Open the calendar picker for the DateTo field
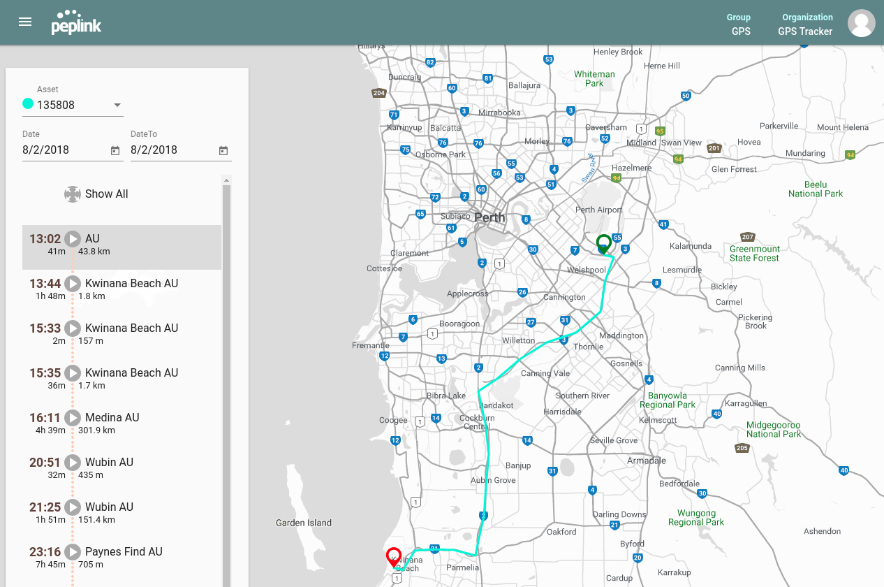The image size is (884, 587). (x=223, y=150)
